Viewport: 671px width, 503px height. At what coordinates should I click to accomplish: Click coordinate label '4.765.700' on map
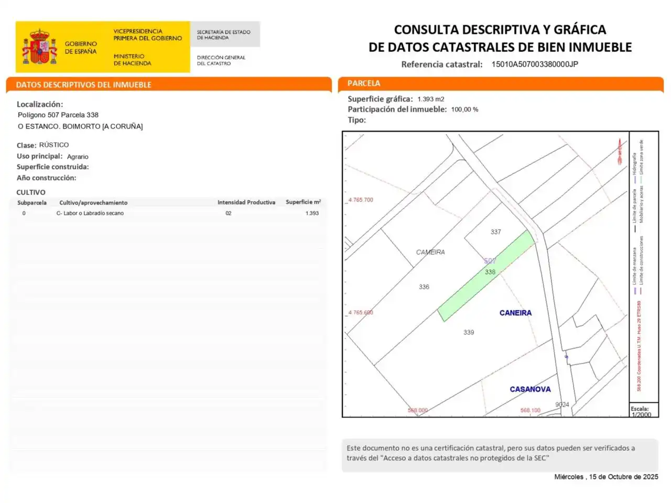click(361, 200)
